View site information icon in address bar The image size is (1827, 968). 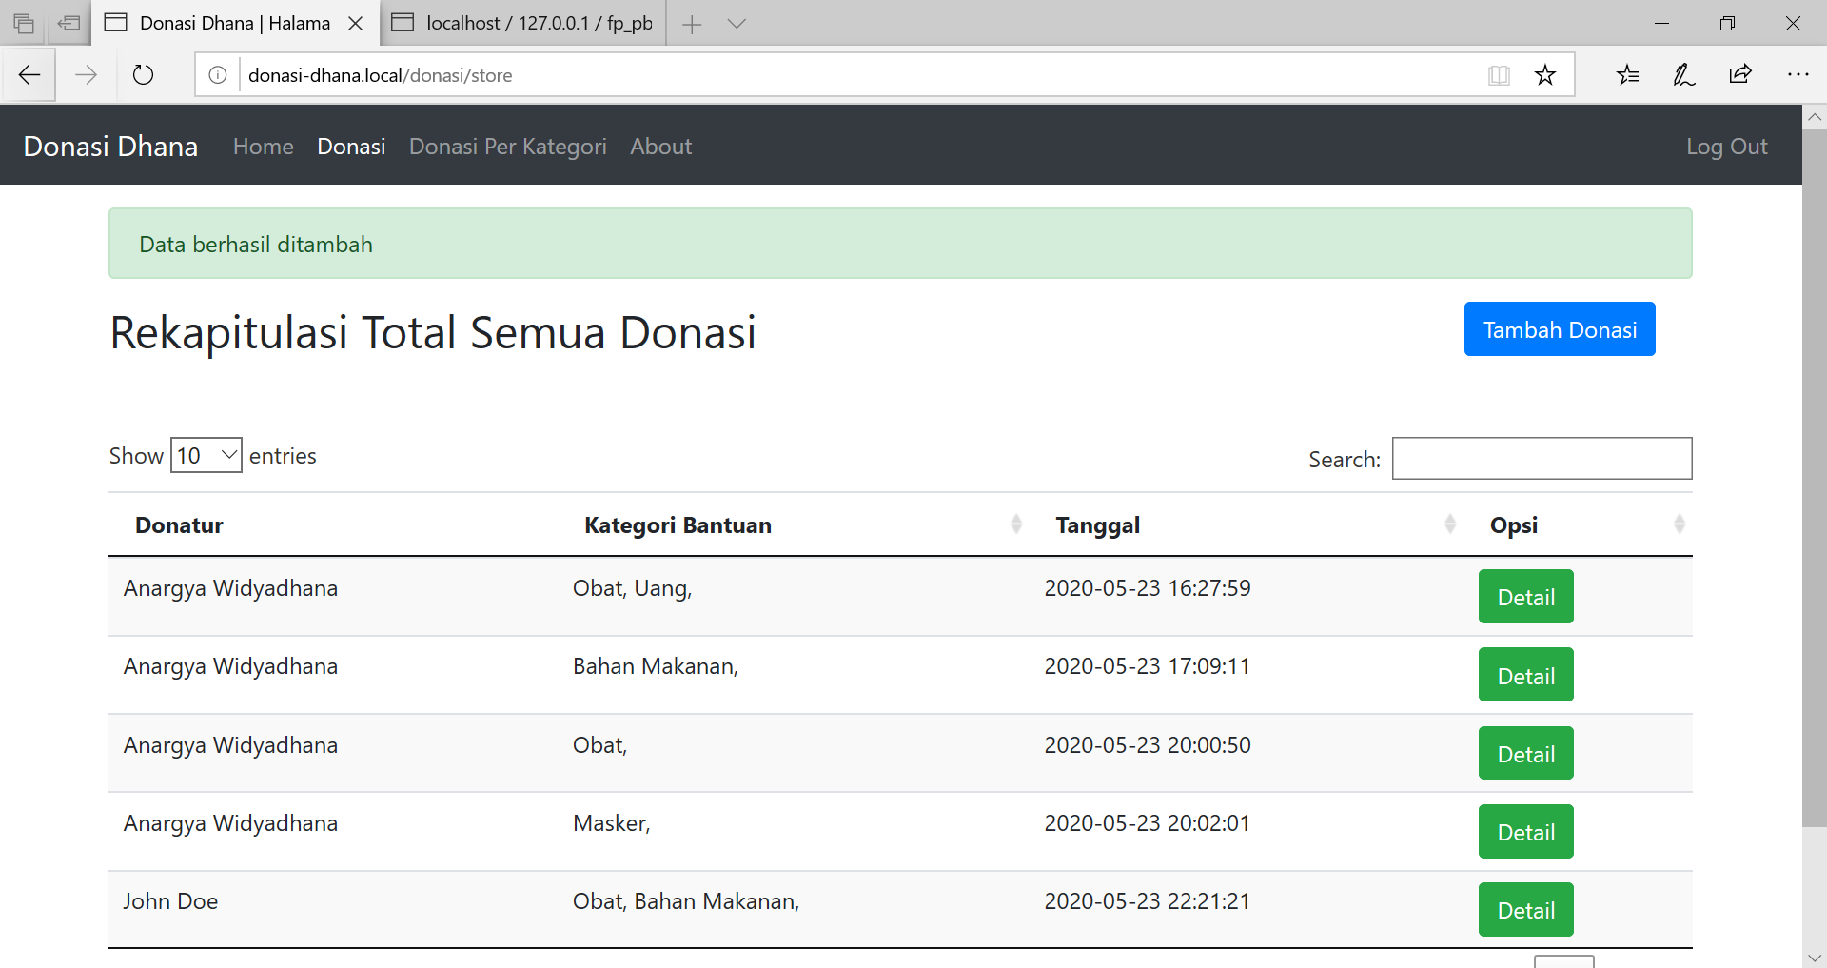click(218, 75)
